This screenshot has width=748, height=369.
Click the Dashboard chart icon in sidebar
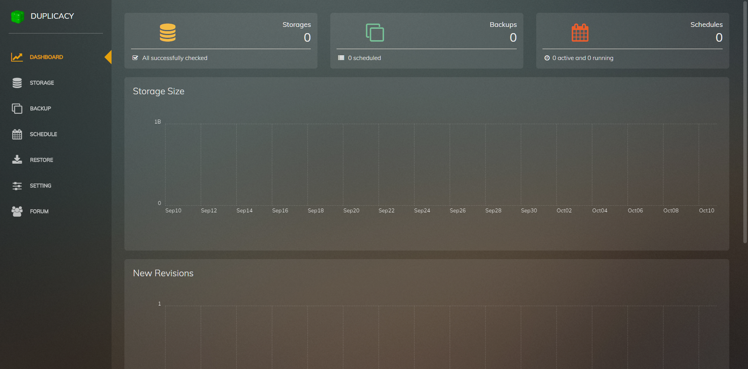[17, 57]
